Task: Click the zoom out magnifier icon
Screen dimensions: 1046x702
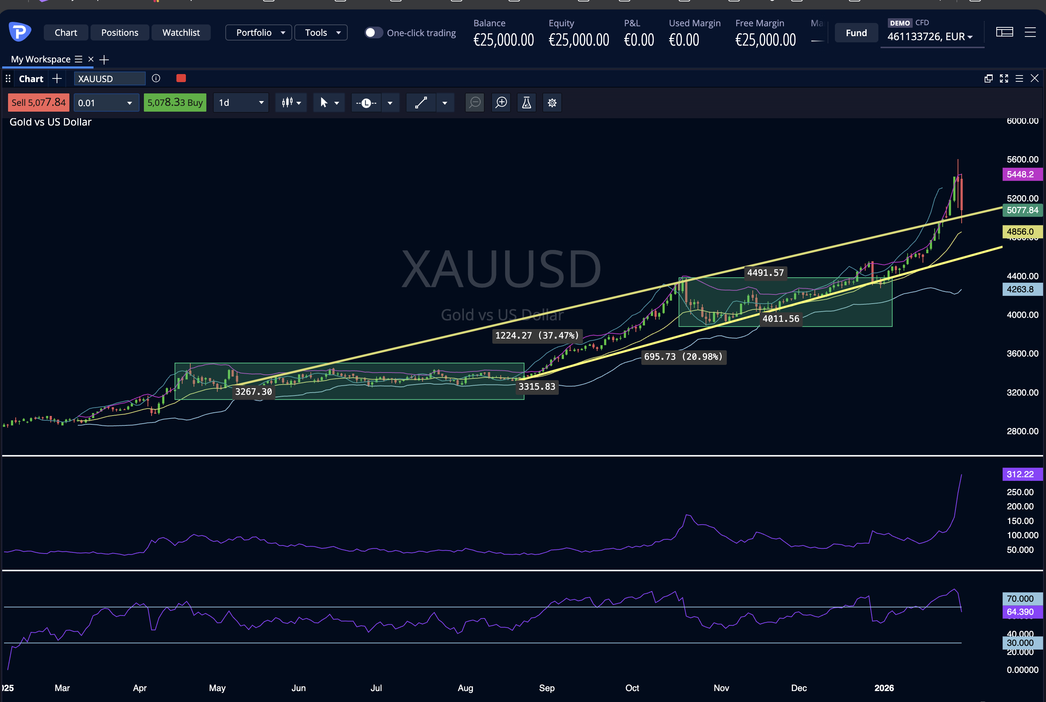Action: coord(474,103)
